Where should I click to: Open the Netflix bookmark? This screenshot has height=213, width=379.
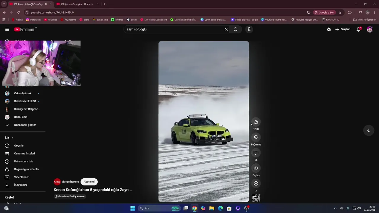pyautogui.click(x=17, y=20)
